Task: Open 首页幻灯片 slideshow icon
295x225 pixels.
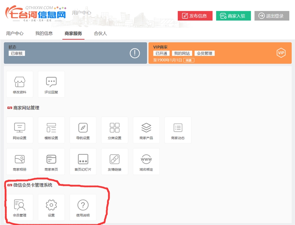Action: point(83,159)
